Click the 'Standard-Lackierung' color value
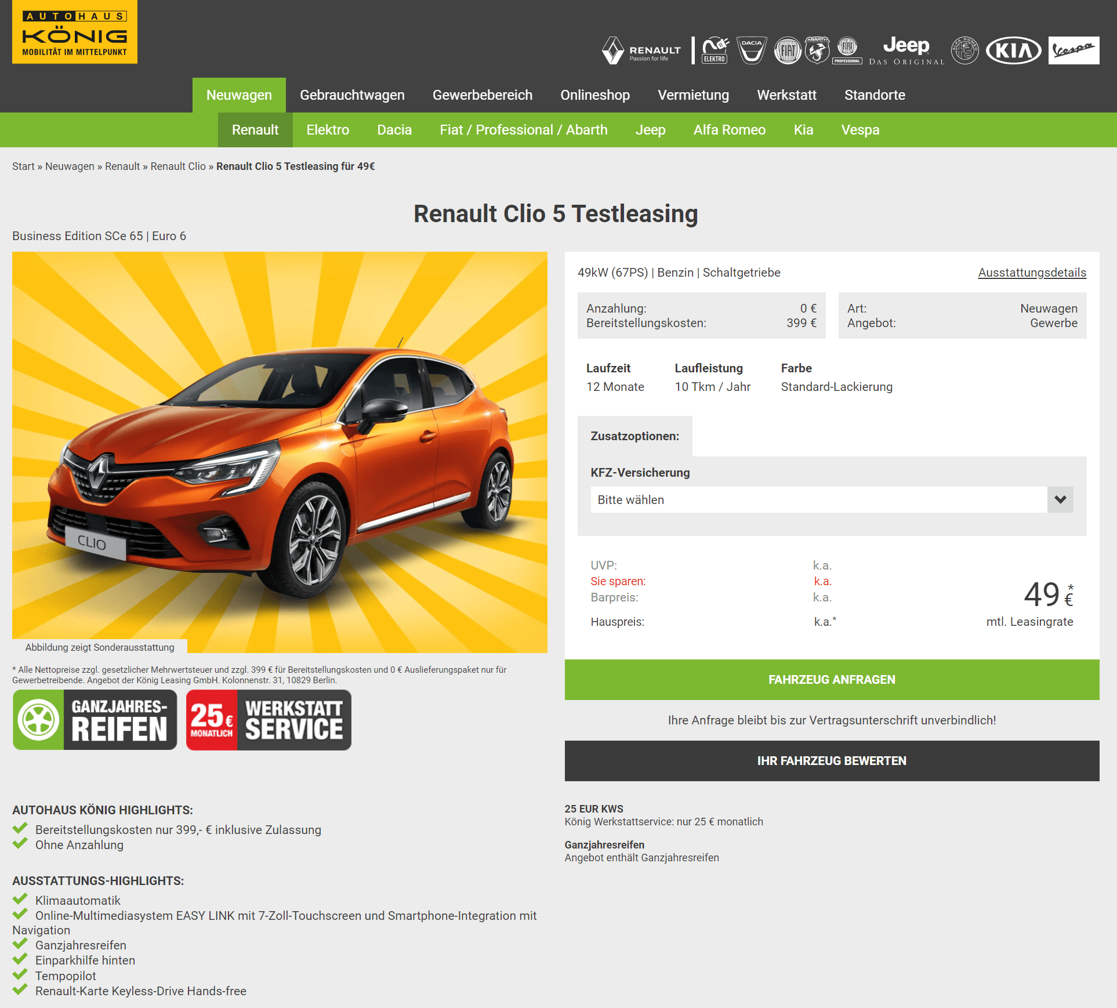This screenshot has width=1117, height=1008. point(836,387)
